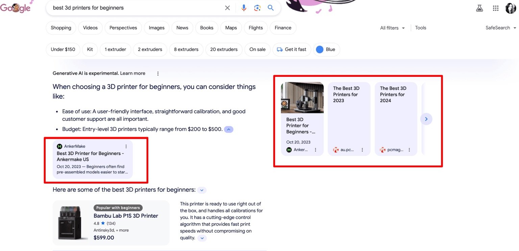
Task: Click the AnkerMake logo on the source card
Action: coord(59,146)
